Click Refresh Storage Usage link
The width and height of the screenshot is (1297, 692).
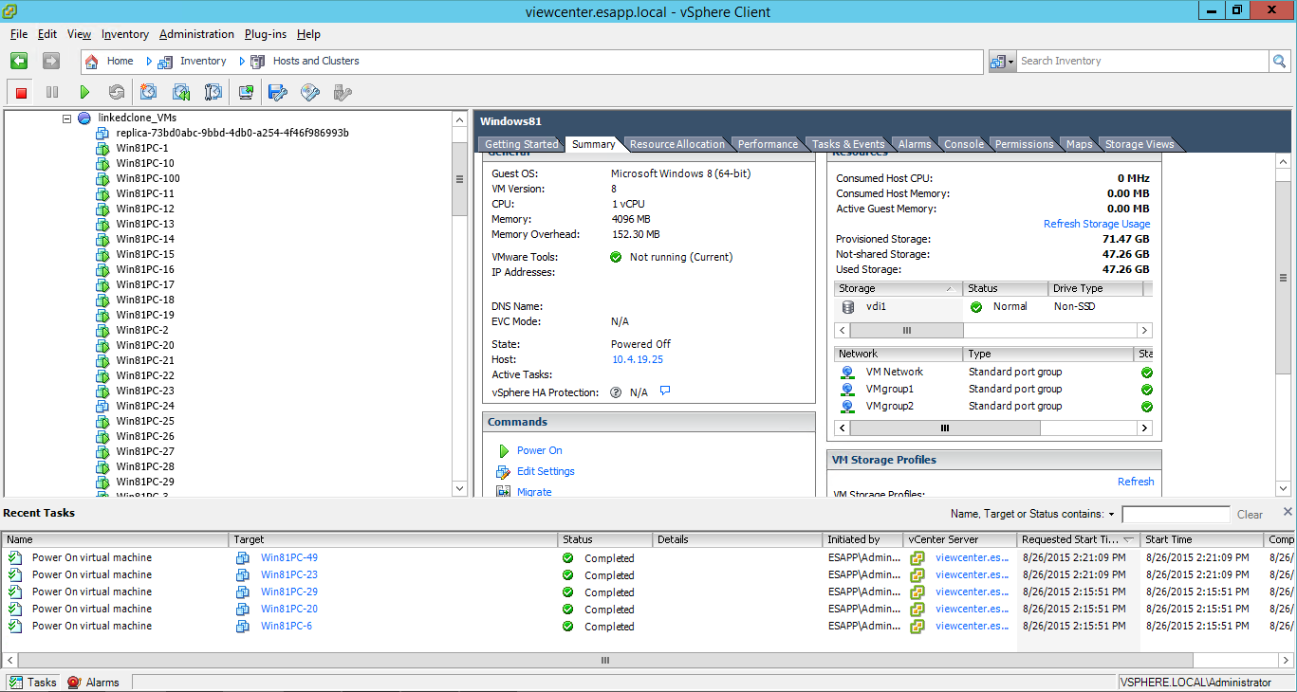[1097, 224]
